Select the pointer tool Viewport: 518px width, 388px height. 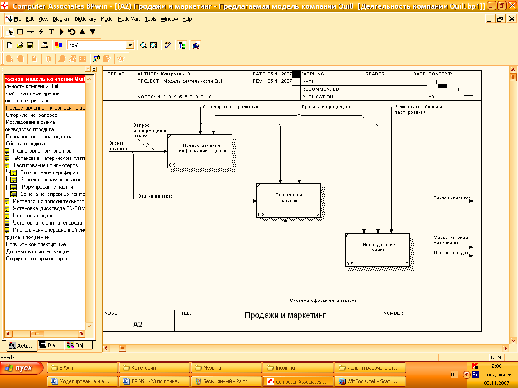[x=10, y=32]
